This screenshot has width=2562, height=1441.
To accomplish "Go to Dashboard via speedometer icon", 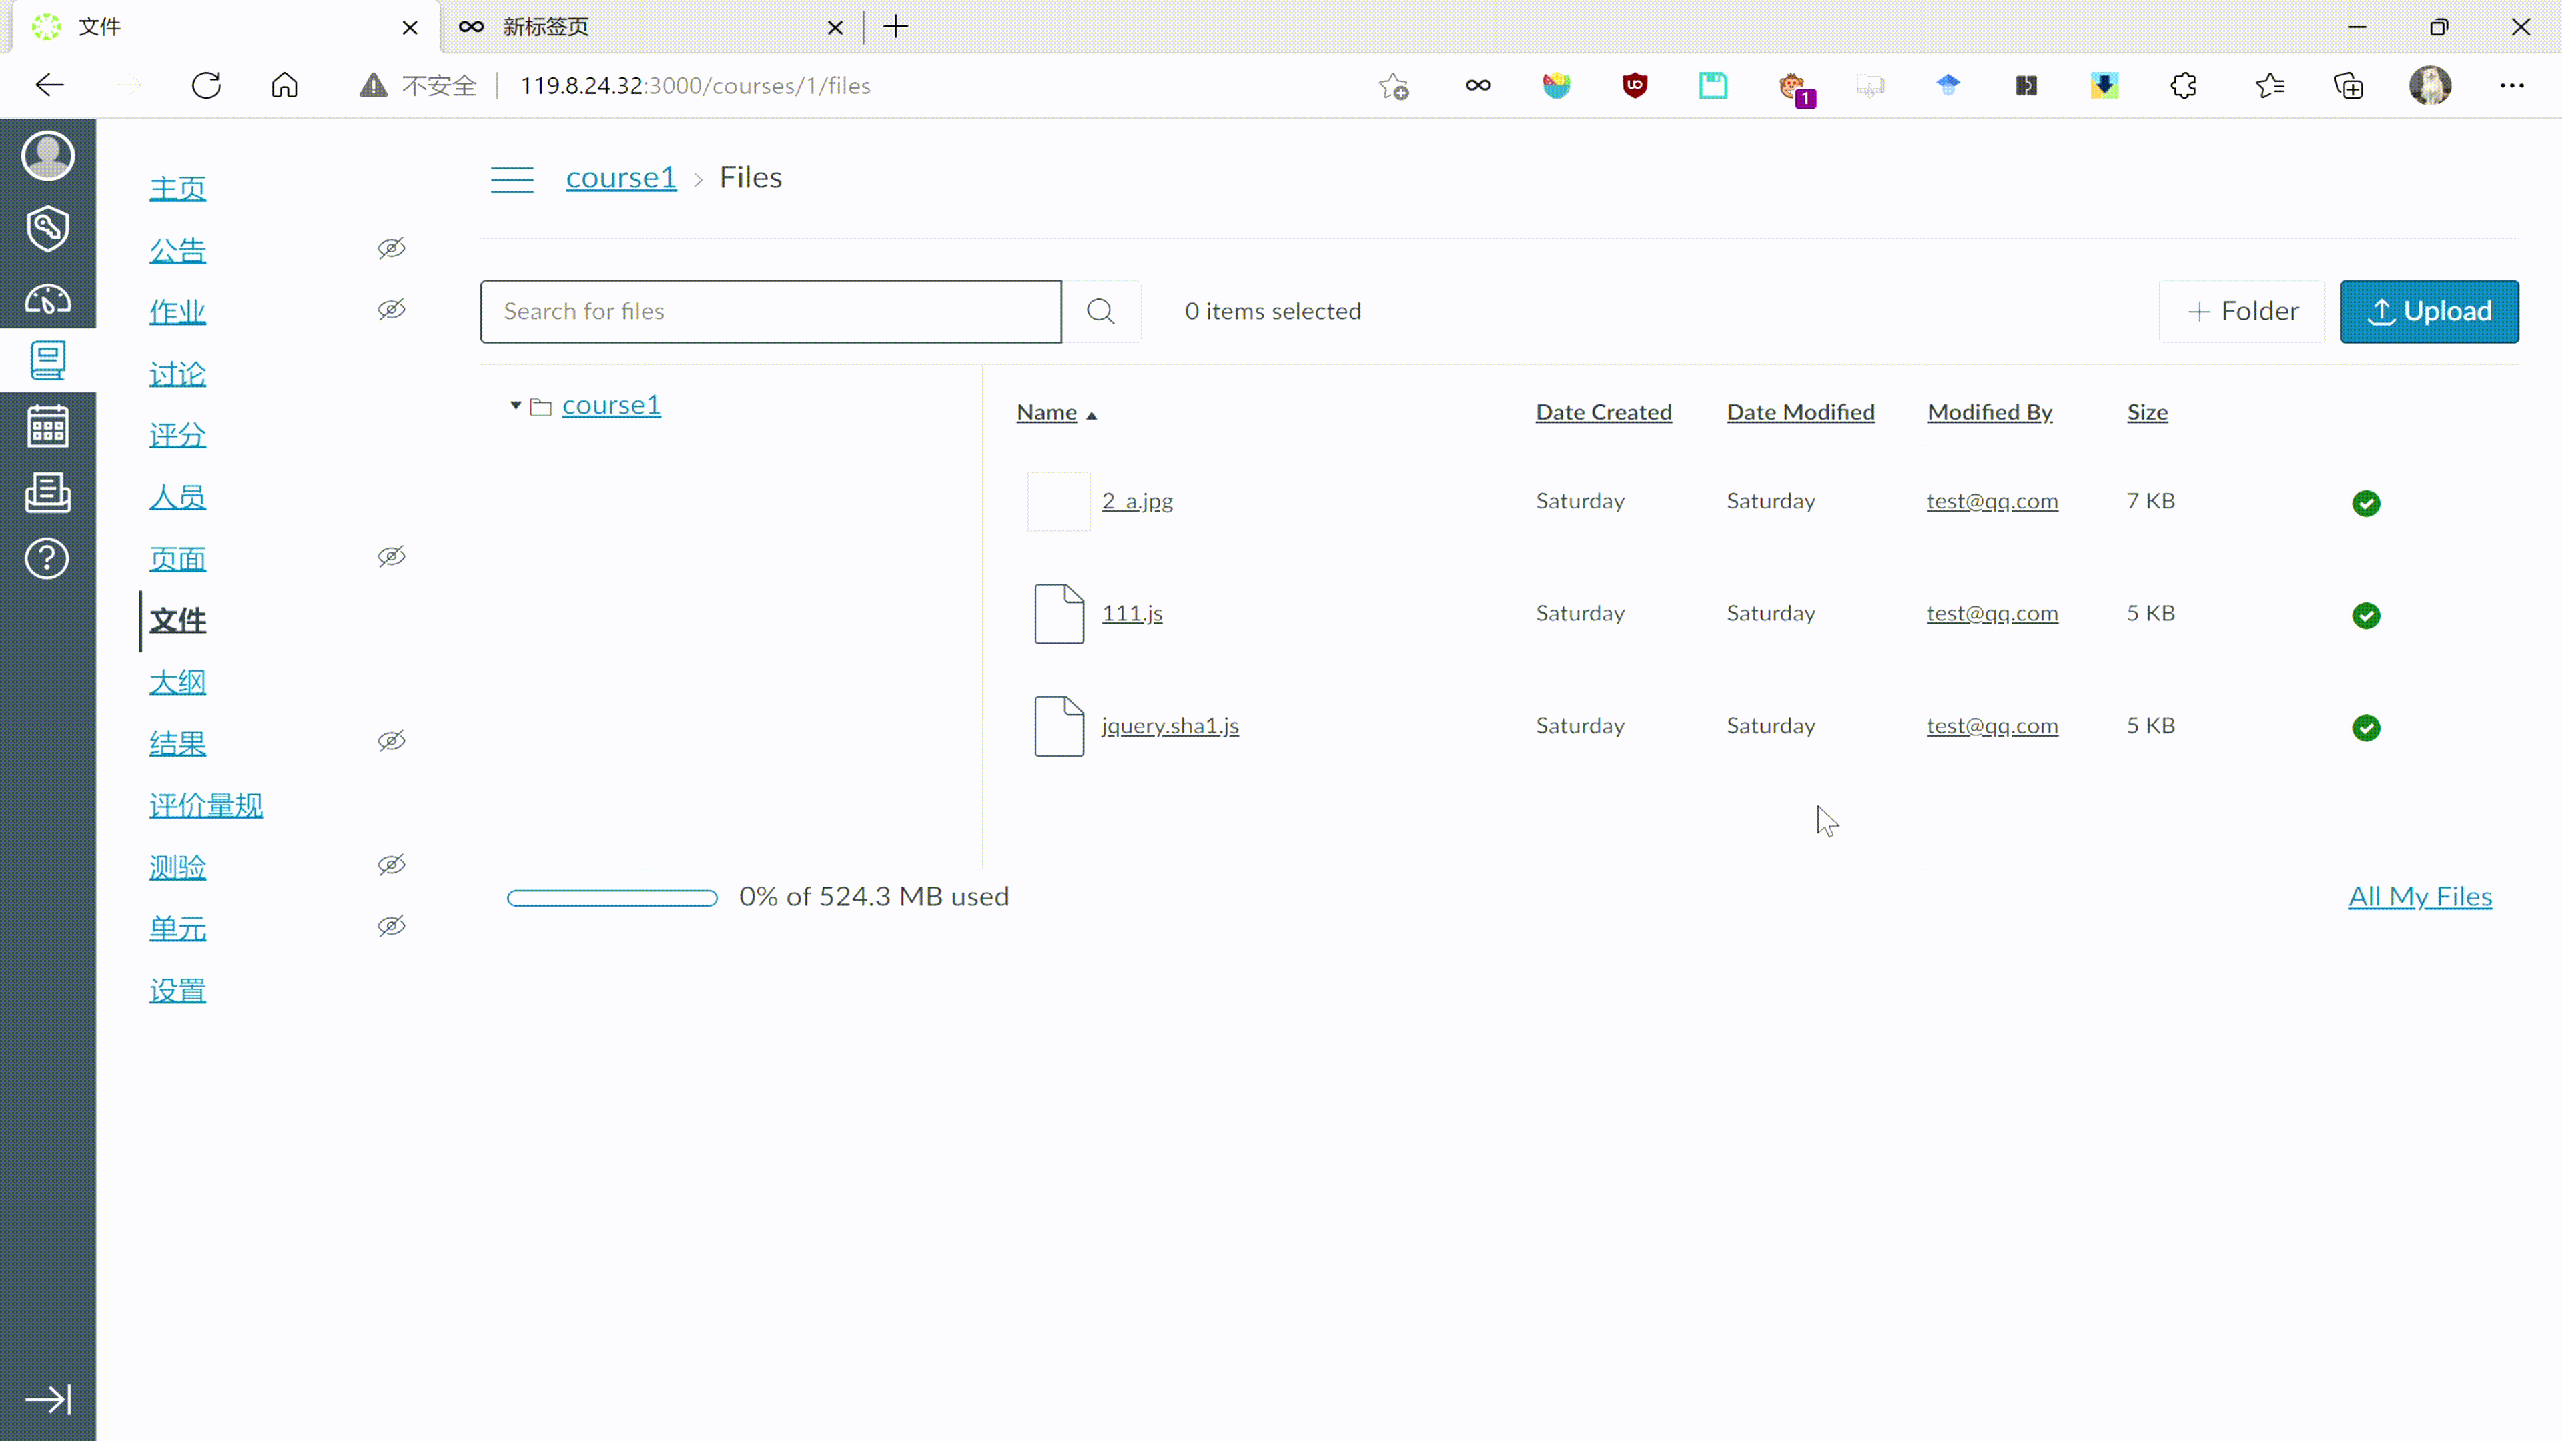I will (x=48, y=300).
